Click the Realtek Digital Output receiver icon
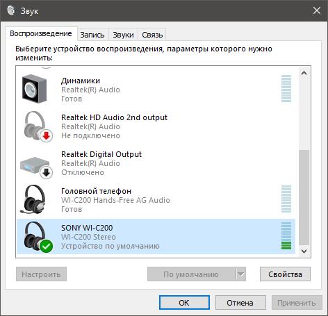This screenshot has width=328, height=316. click(x=36, y=167)
